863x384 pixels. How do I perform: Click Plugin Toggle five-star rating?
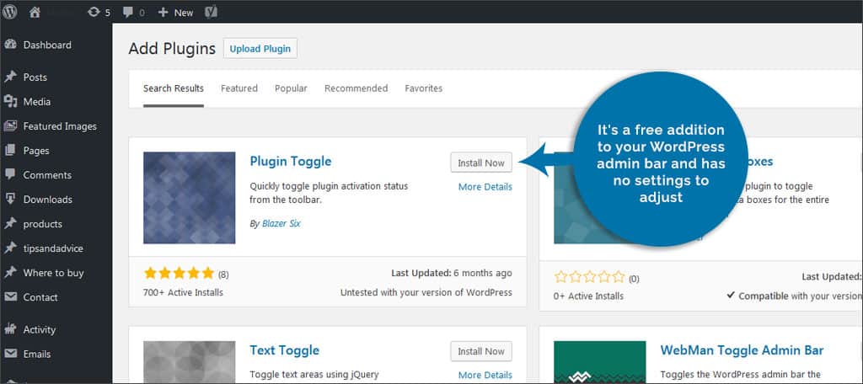tap(179, 274)
